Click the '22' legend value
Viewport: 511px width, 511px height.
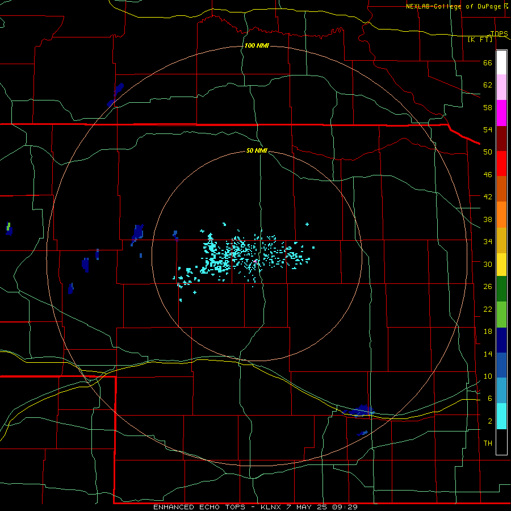[488, 309]
